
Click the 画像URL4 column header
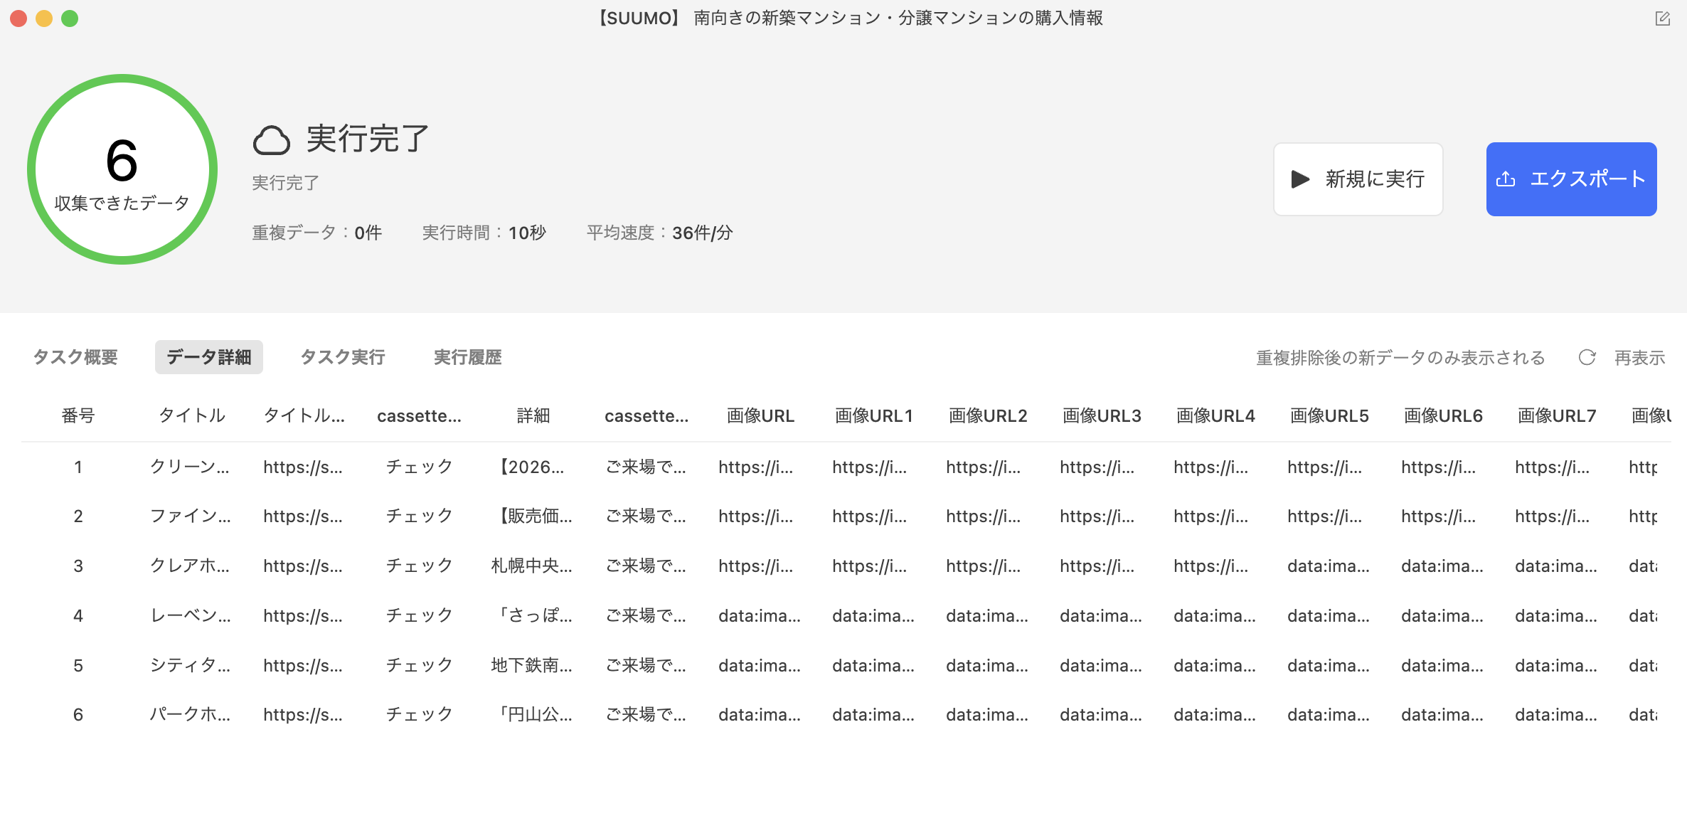pyautogui.click(x=1215, y=415)
